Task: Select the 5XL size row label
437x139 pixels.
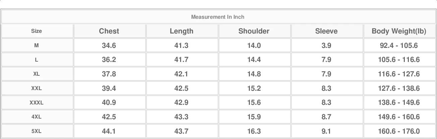Action: click(x=37, y=131)
